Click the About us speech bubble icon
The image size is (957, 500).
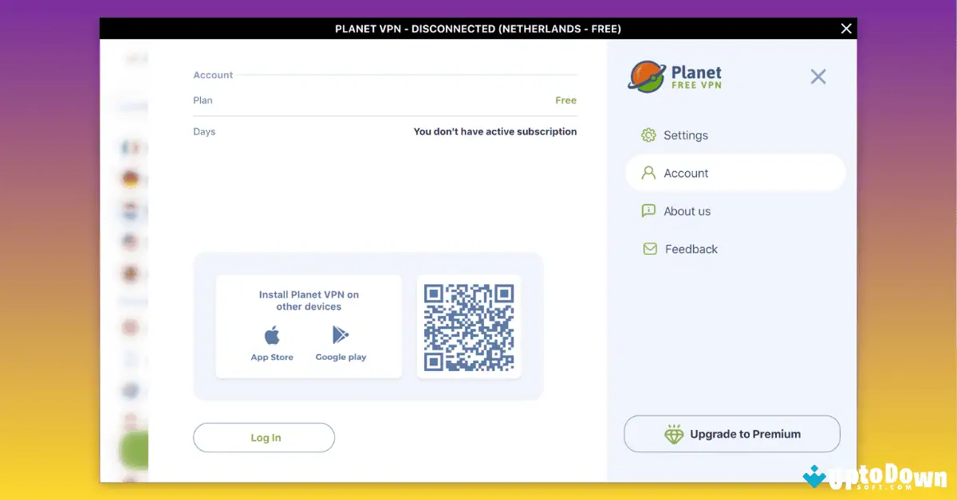coord(648,211)
